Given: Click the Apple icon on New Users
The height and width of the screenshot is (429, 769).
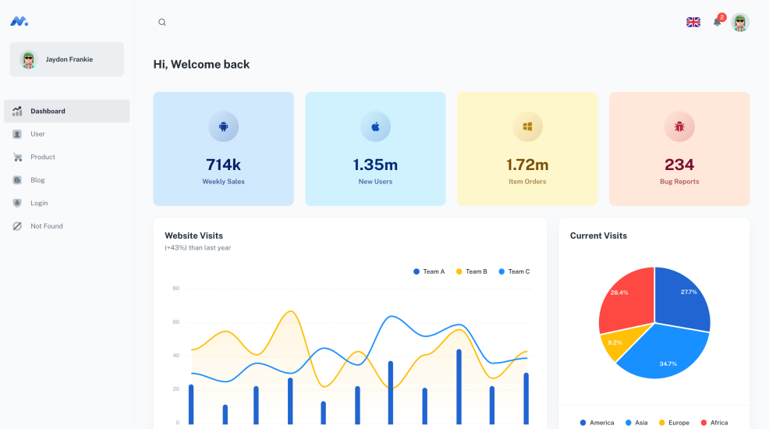Looking at the screenshot, I should coord(375,126).
